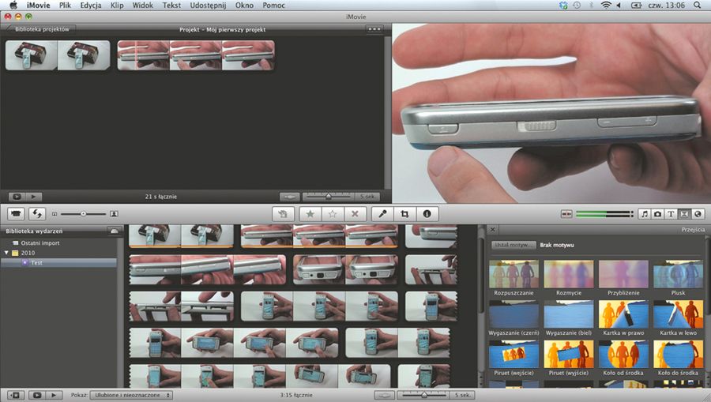Screen dimensions: 711x402
Task: Open the Wi-Fi status menu
Action: pyautogui.click(x=606, y=6)
